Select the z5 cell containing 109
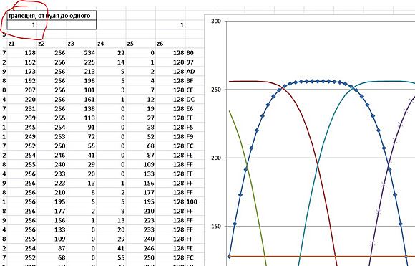 140,165
